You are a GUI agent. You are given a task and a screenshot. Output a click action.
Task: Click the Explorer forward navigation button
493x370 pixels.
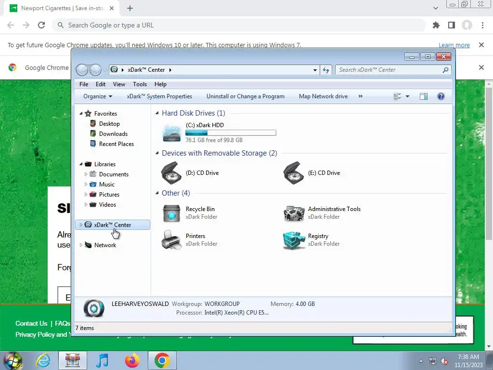[x=95, y=70]
